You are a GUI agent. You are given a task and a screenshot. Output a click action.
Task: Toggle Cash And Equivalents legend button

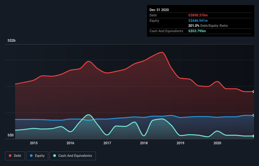(x=73, y=156)
